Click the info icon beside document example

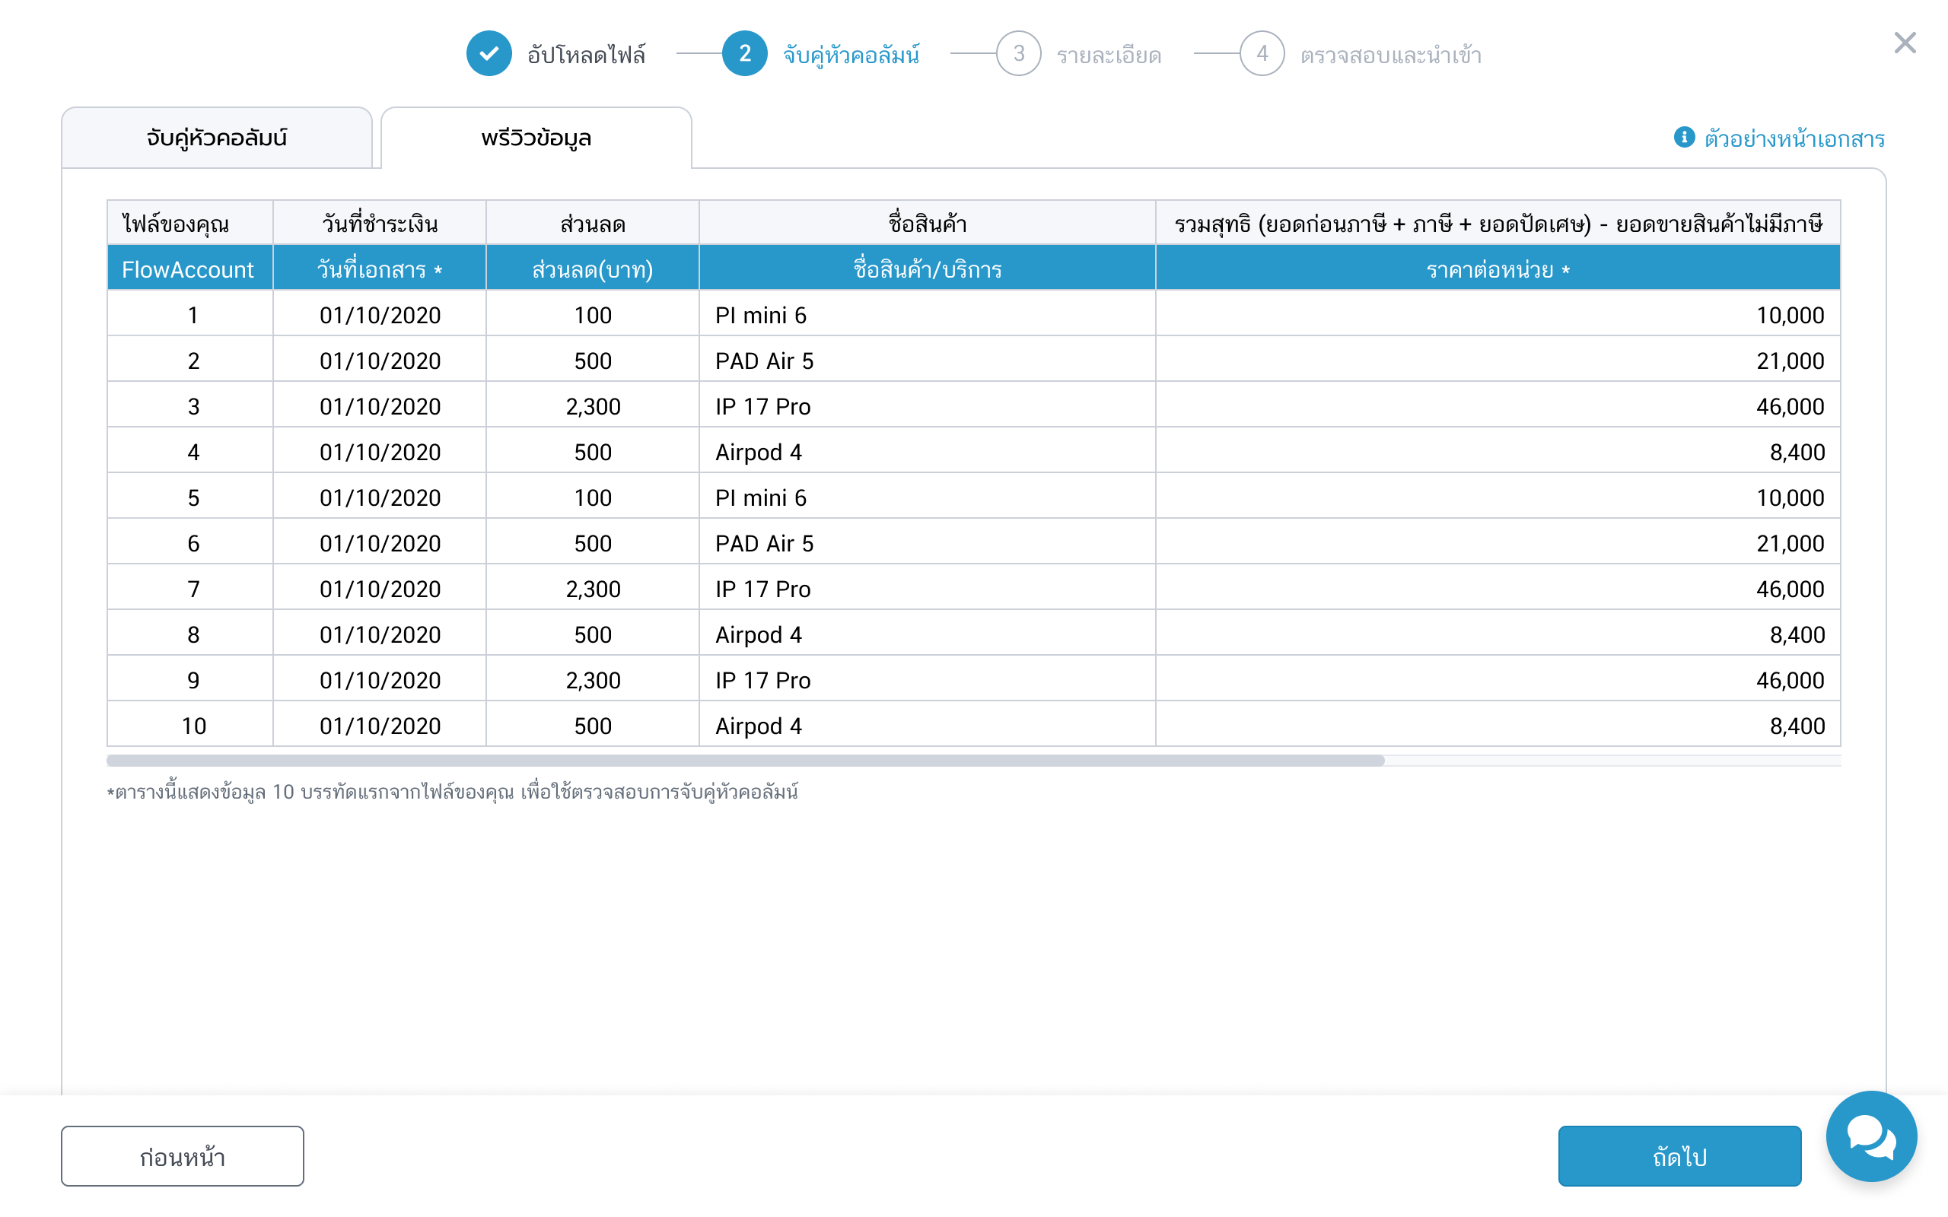1683,138
